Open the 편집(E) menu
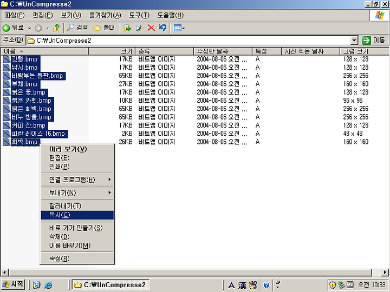 [x=43, y=15]
